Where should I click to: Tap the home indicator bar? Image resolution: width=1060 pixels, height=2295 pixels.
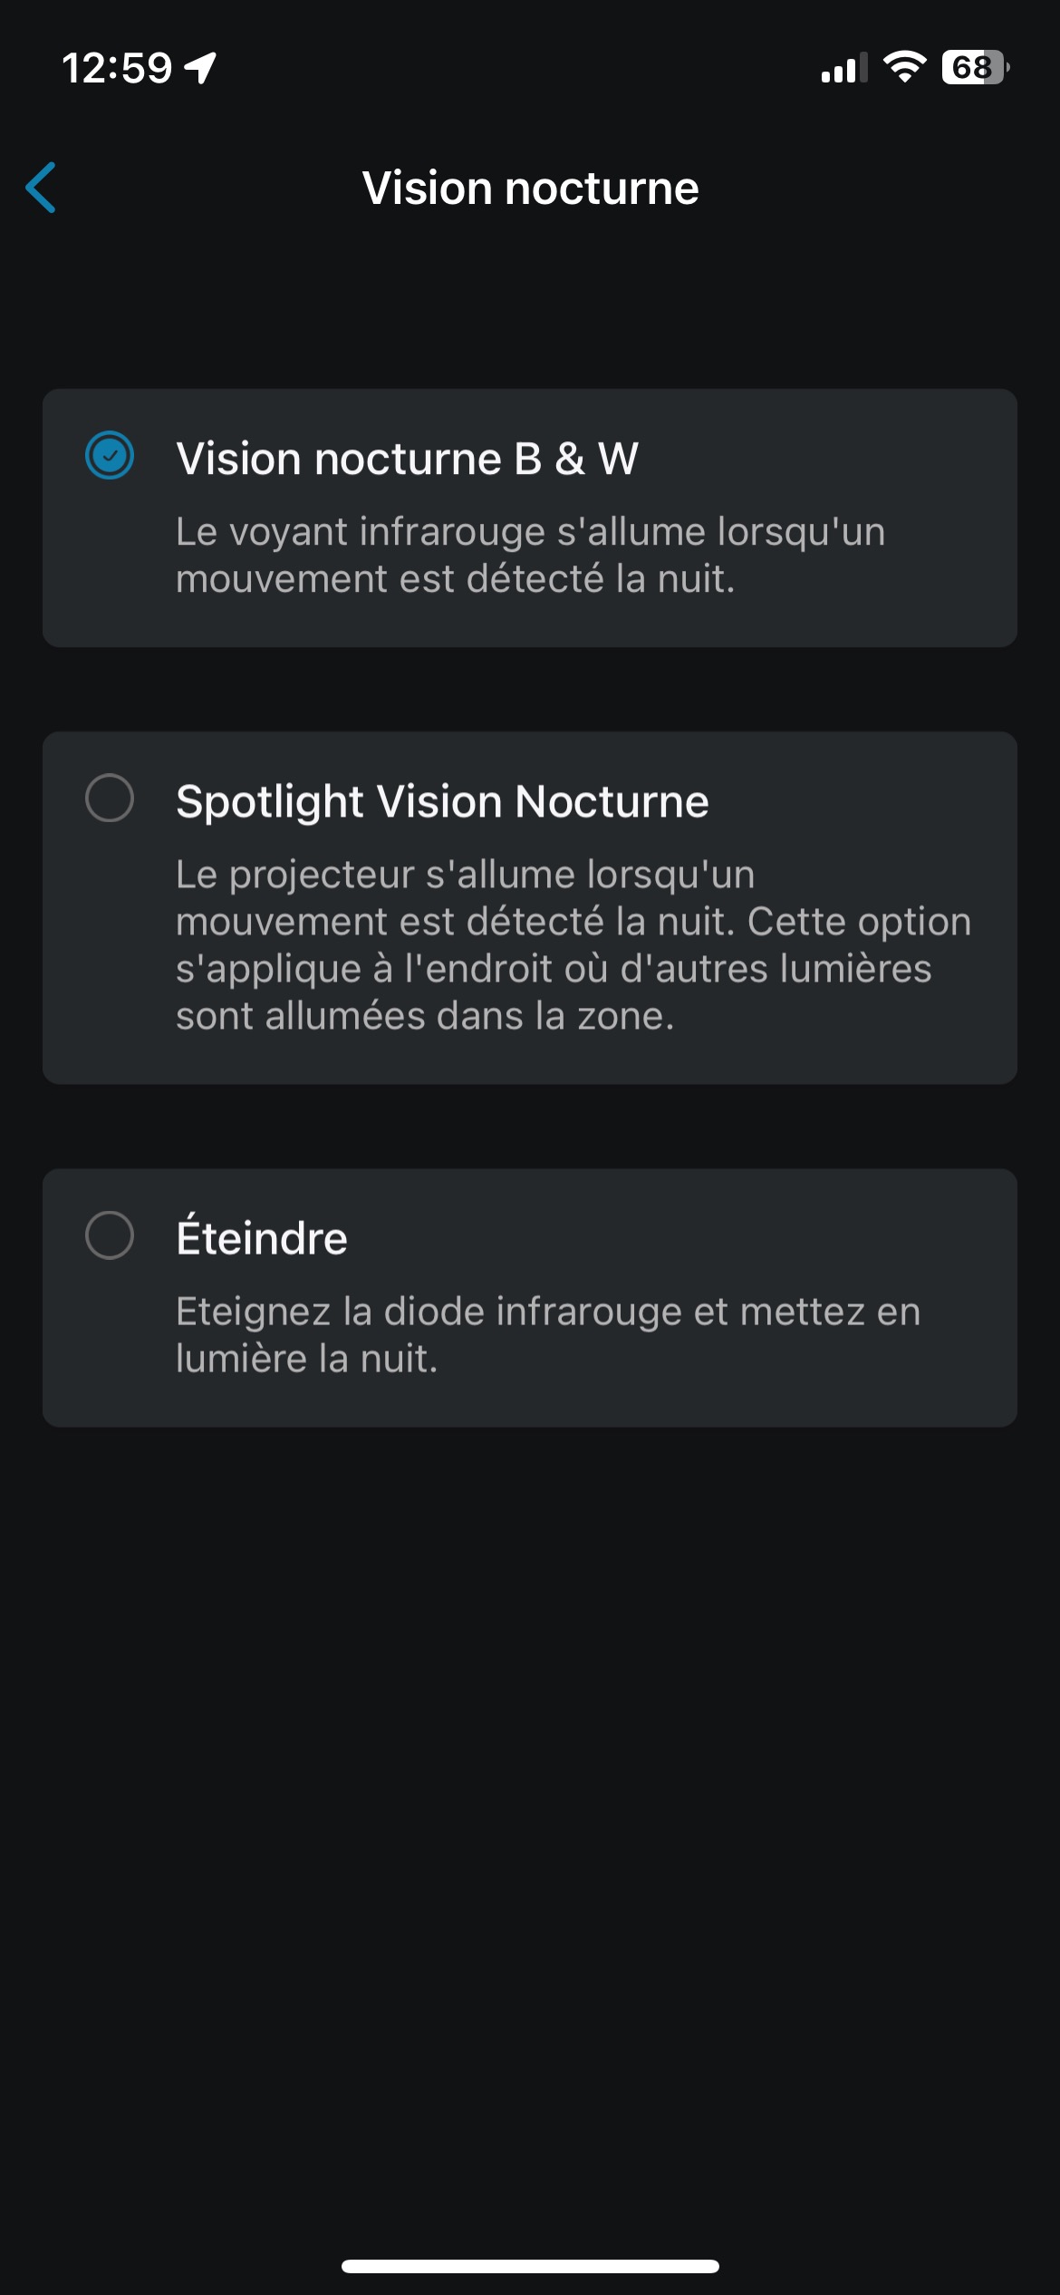(530, 2266)
